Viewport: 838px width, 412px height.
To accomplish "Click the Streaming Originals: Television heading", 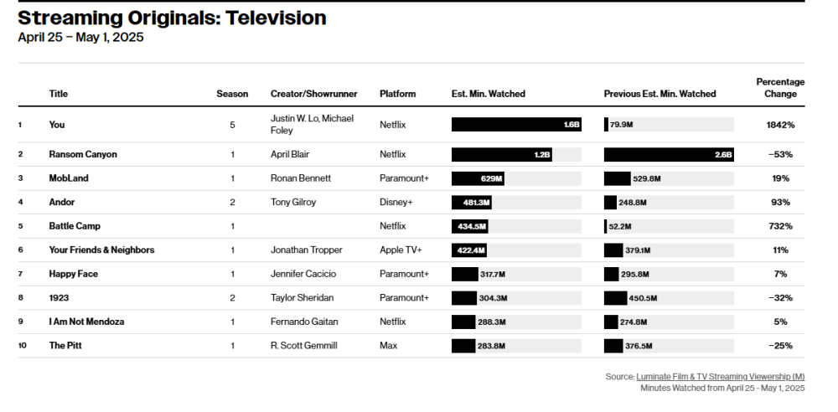I will [172, 18].
